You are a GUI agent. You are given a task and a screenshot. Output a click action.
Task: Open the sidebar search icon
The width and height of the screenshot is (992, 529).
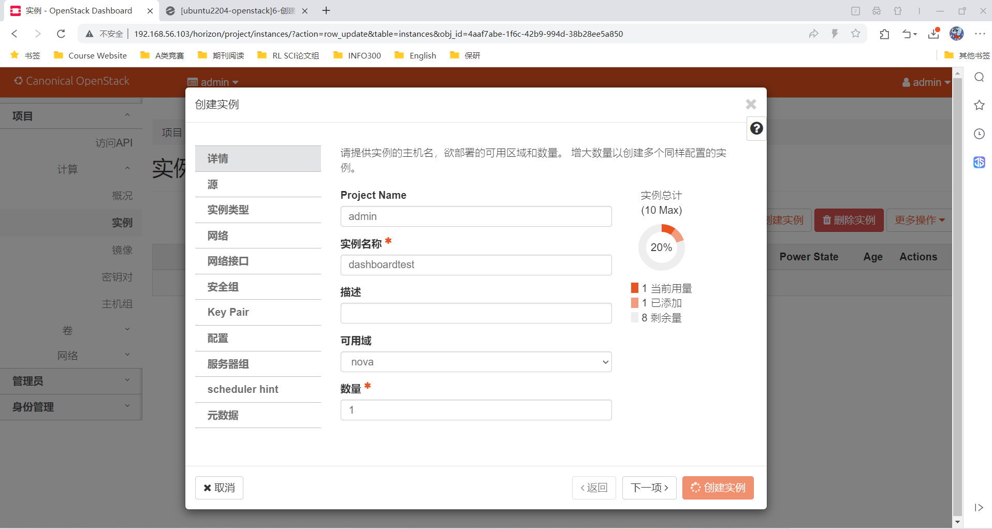click(x=979, y=77)
